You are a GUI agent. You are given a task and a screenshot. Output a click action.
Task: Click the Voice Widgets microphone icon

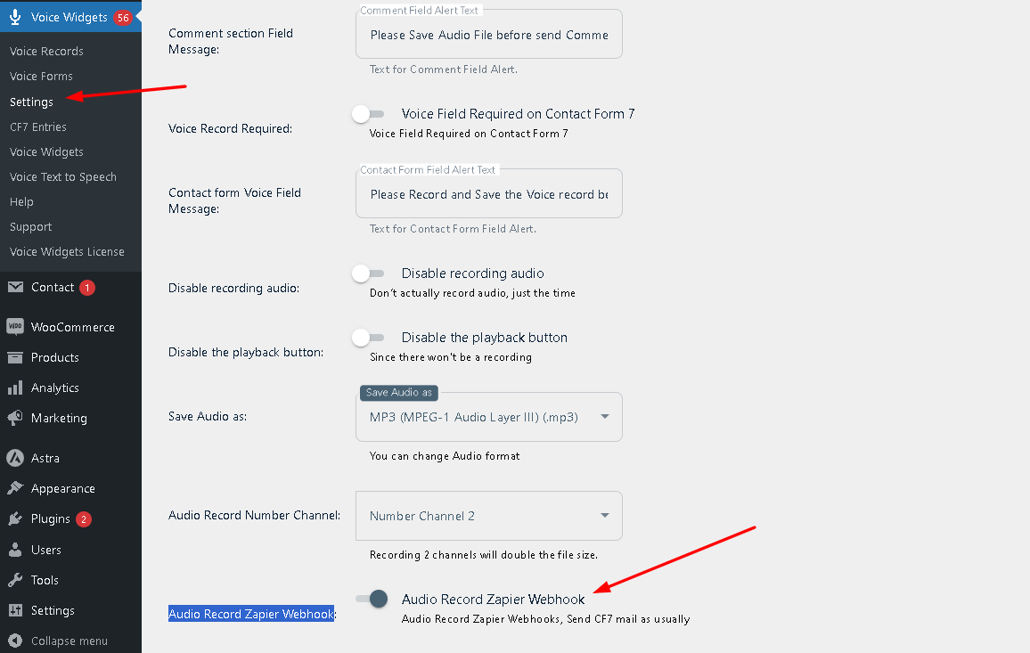pyautogui.click(x=15, y=17)
